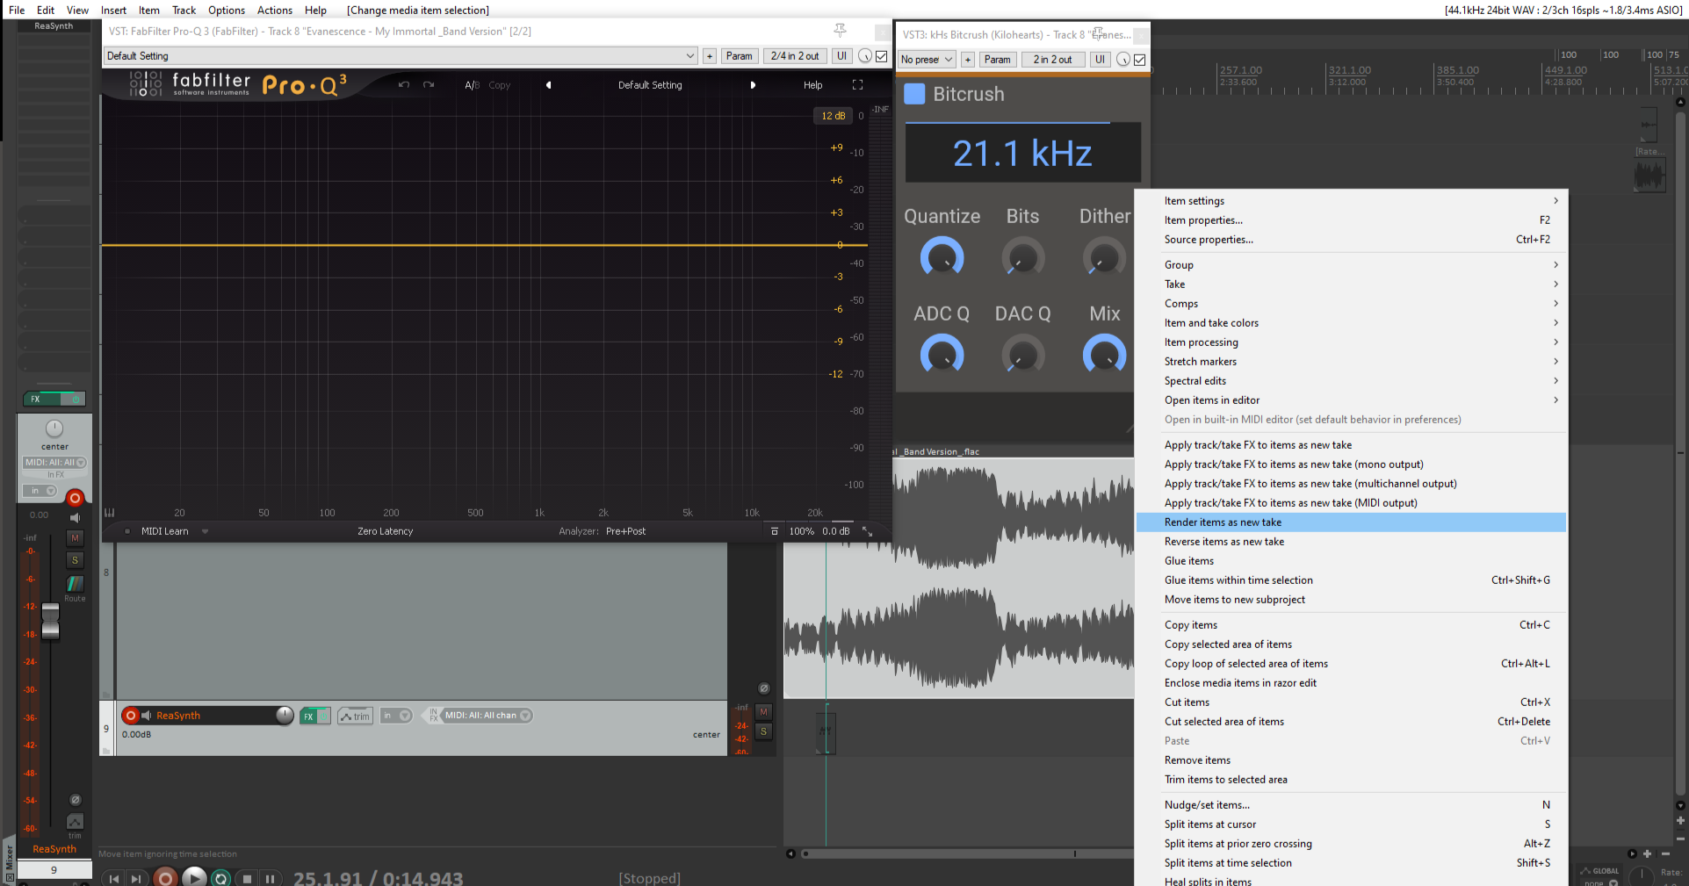Open Bitcrush No preset dropdown
Screen dimensions: 1689x886
coord(927,60)
